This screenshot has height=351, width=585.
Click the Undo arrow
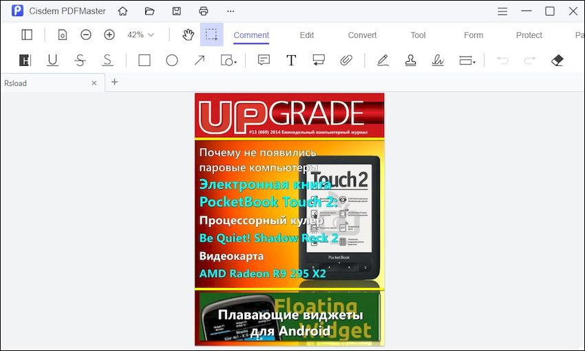point(502,60)
